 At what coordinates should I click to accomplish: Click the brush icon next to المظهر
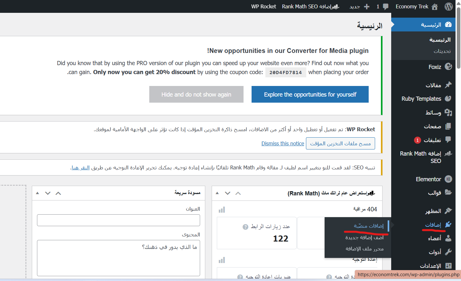[448, 211]
